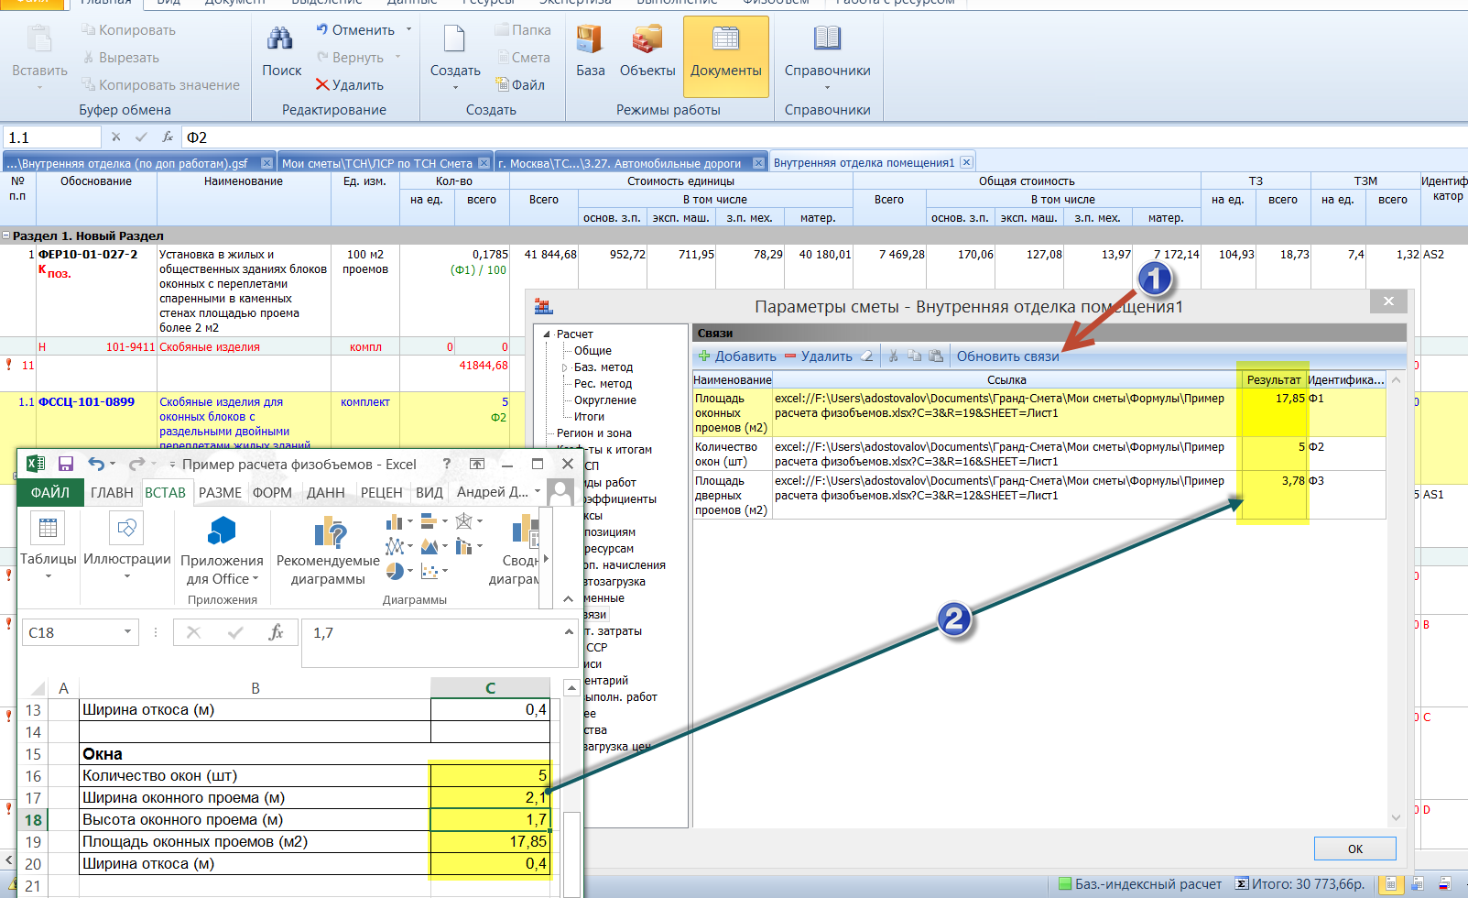Click Отменить undo in the ribbon
1468x898 pixels.
(x=356, y=30)
